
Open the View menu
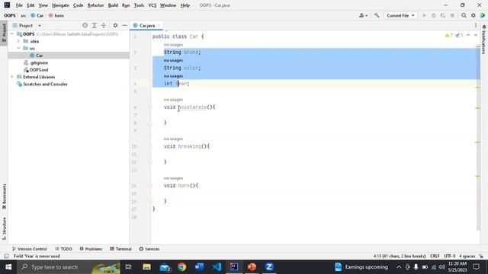[x=43, y=5]
